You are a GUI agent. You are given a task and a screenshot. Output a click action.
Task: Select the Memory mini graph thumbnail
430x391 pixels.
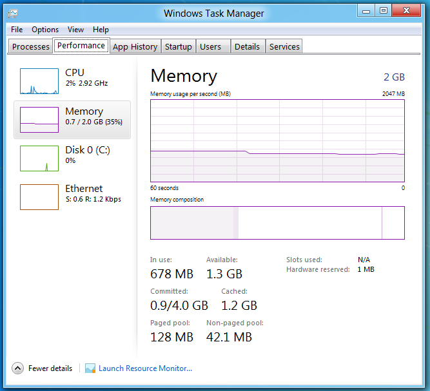(39, 120)
